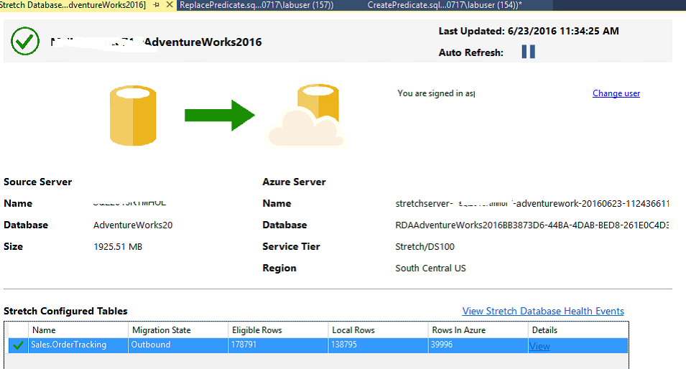Sort by the Migration State column header

pos(178,330)
